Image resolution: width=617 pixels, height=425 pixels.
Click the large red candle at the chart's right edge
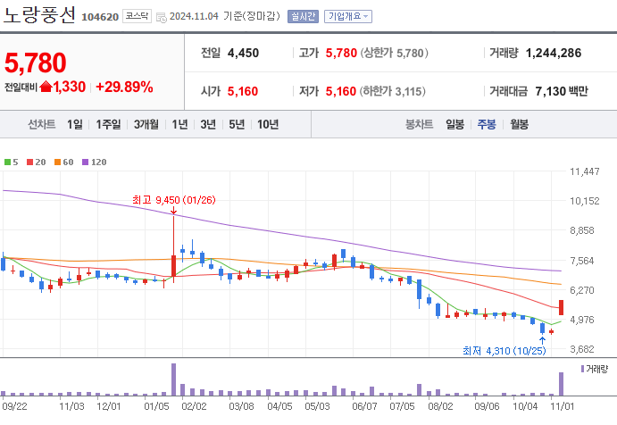point(561,307)
